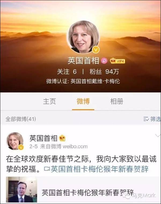The width and height of the screenshot is (161, 204).
Task: Click the verified badge on post avatar
Action: coord(21,147)
